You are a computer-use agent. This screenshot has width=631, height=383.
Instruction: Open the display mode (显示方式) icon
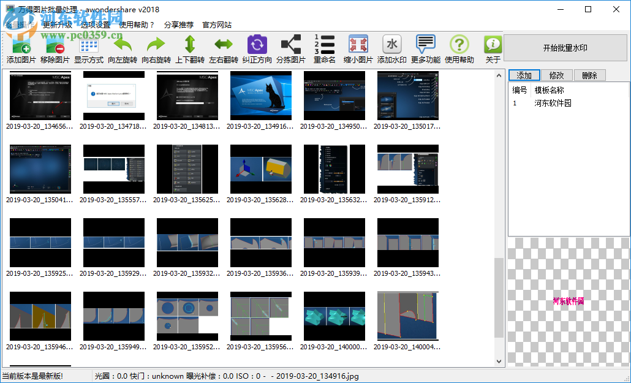click(89, 45)
